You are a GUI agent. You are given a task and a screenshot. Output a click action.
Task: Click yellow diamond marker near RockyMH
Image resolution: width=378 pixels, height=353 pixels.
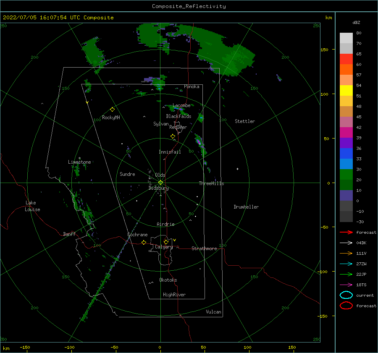[x=112, y=110]
